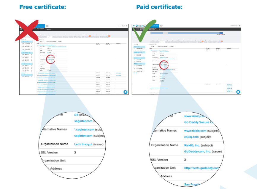257x189 pixels.
Task: Open RiskIQ, Inc. subject organization link
Action: click(x=192, y=145)
